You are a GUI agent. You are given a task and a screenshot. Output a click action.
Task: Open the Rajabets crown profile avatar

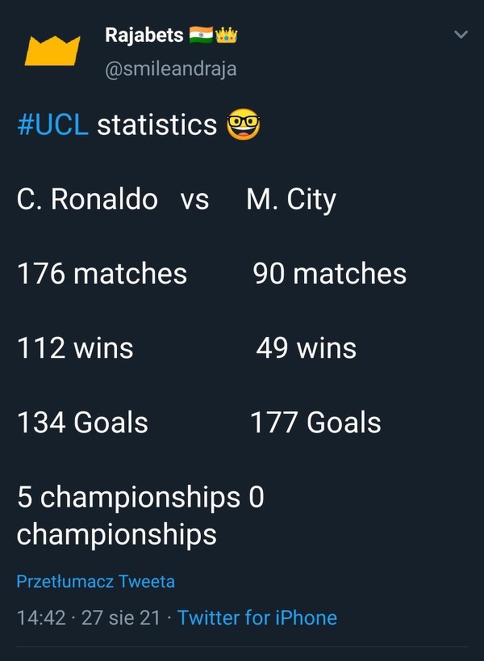52,50
